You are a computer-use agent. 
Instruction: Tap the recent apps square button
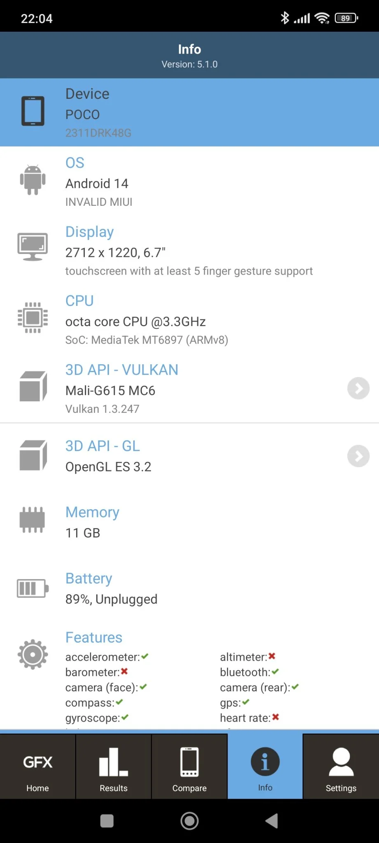(107, 821)
